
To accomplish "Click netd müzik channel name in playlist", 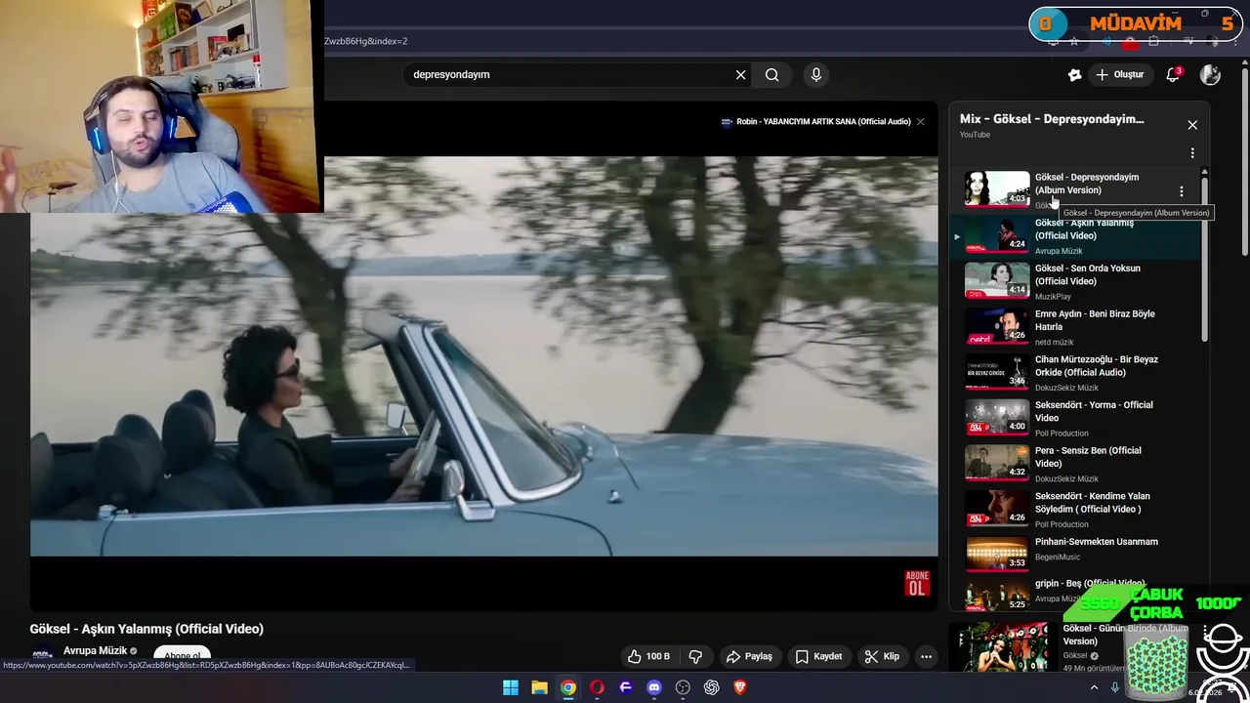I will pos(1054,343).
